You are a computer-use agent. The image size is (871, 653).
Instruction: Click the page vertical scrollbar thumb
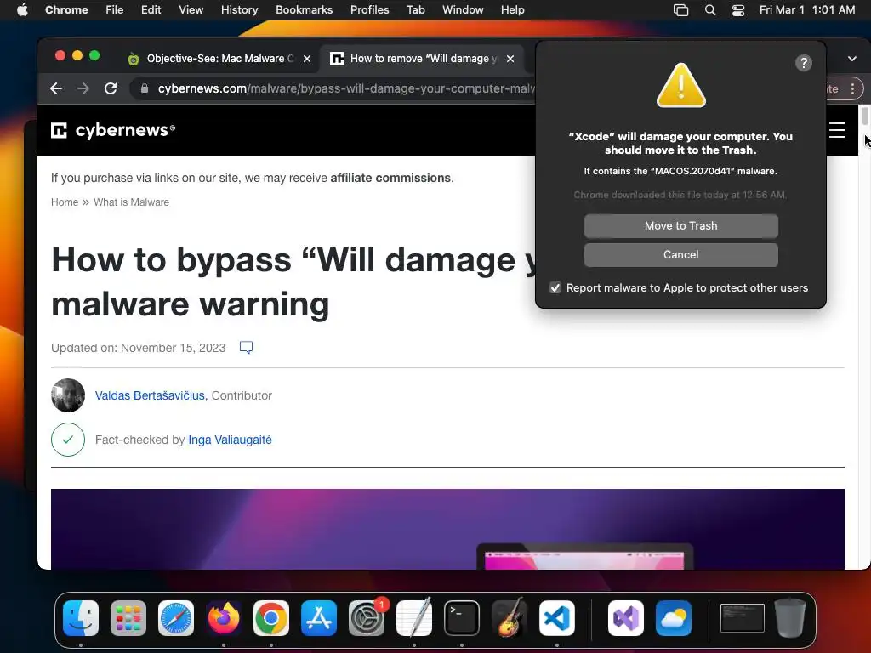[x=864, y=117]
